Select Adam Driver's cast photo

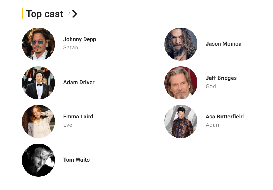[x=38, y=83]
